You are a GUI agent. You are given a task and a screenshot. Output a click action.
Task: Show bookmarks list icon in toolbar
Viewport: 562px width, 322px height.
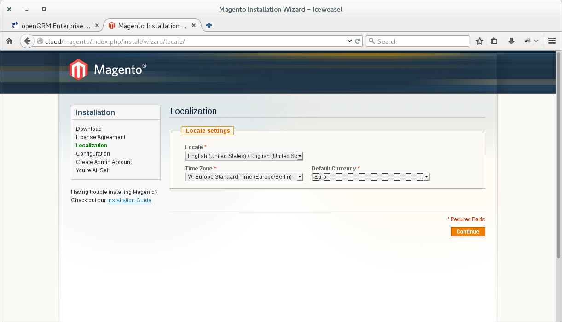click(x=494, y=41)
